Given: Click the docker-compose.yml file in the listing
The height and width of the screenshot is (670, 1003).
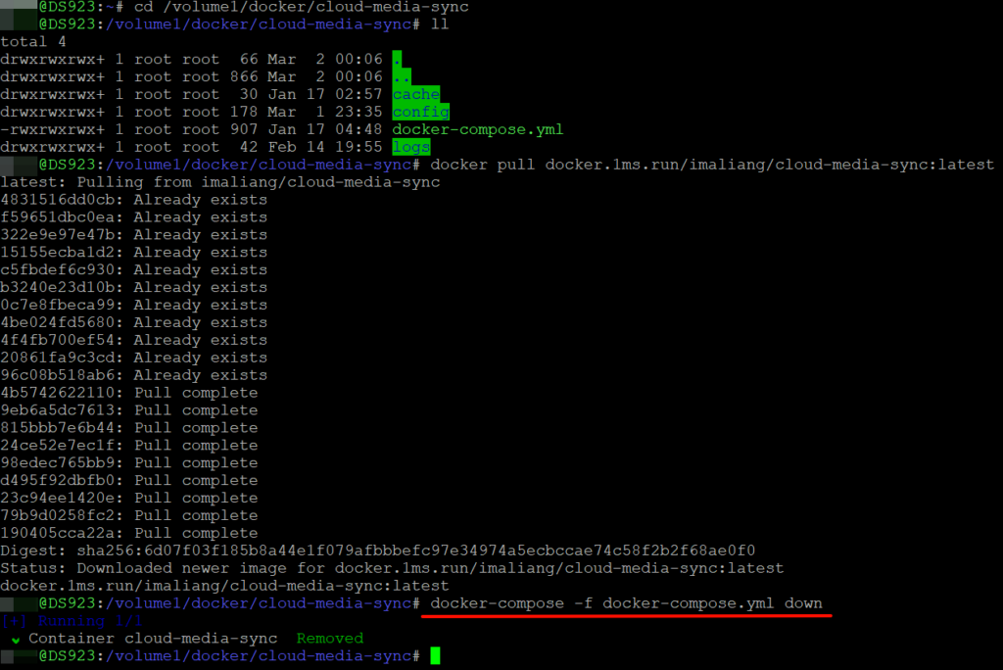Looking at the screenshot, I should click(477, 130).
